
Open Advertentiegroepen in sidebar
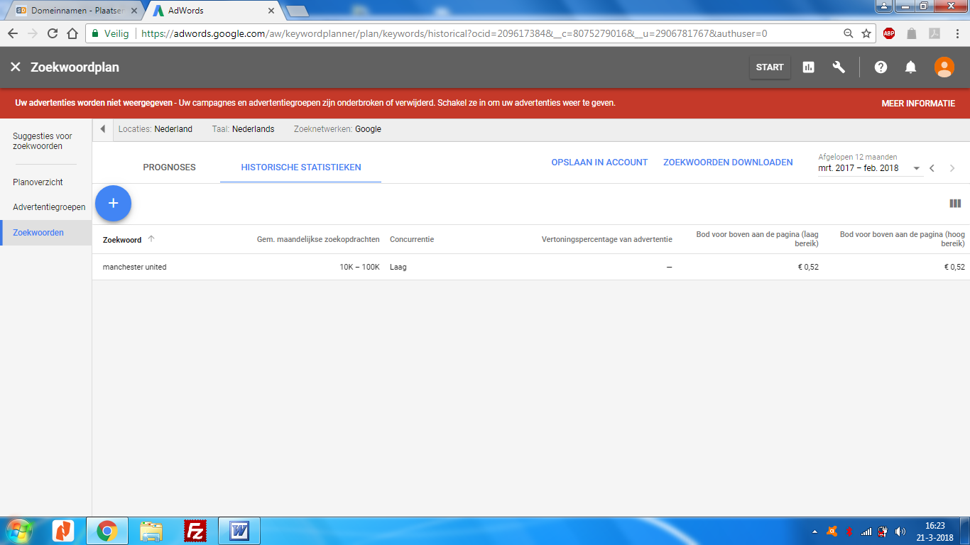[49, 207]
